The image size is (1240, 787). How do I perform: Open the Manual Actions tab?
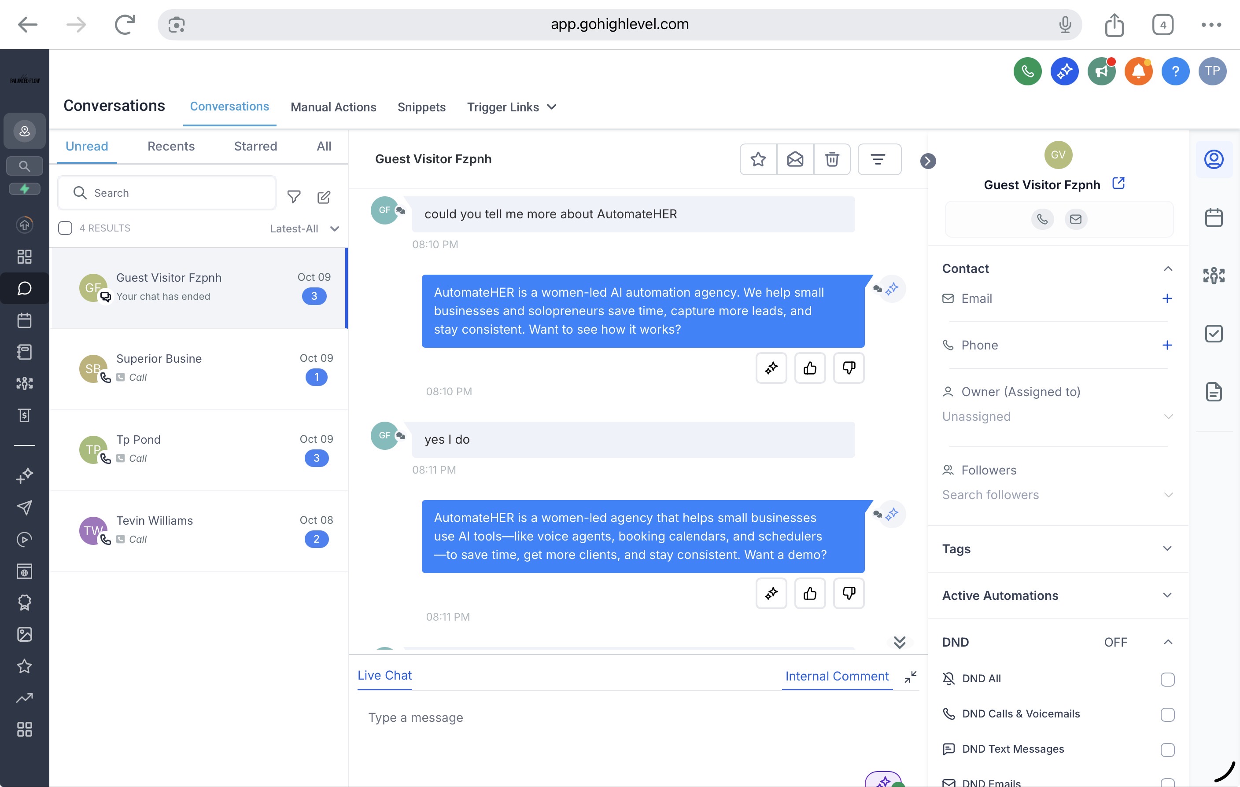(x=333, y=107)
